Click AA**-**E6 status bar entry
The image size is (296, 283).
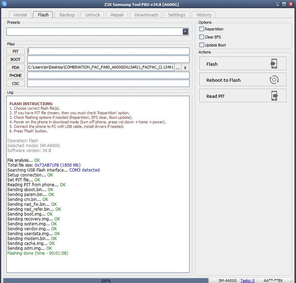tap(273, 281)
